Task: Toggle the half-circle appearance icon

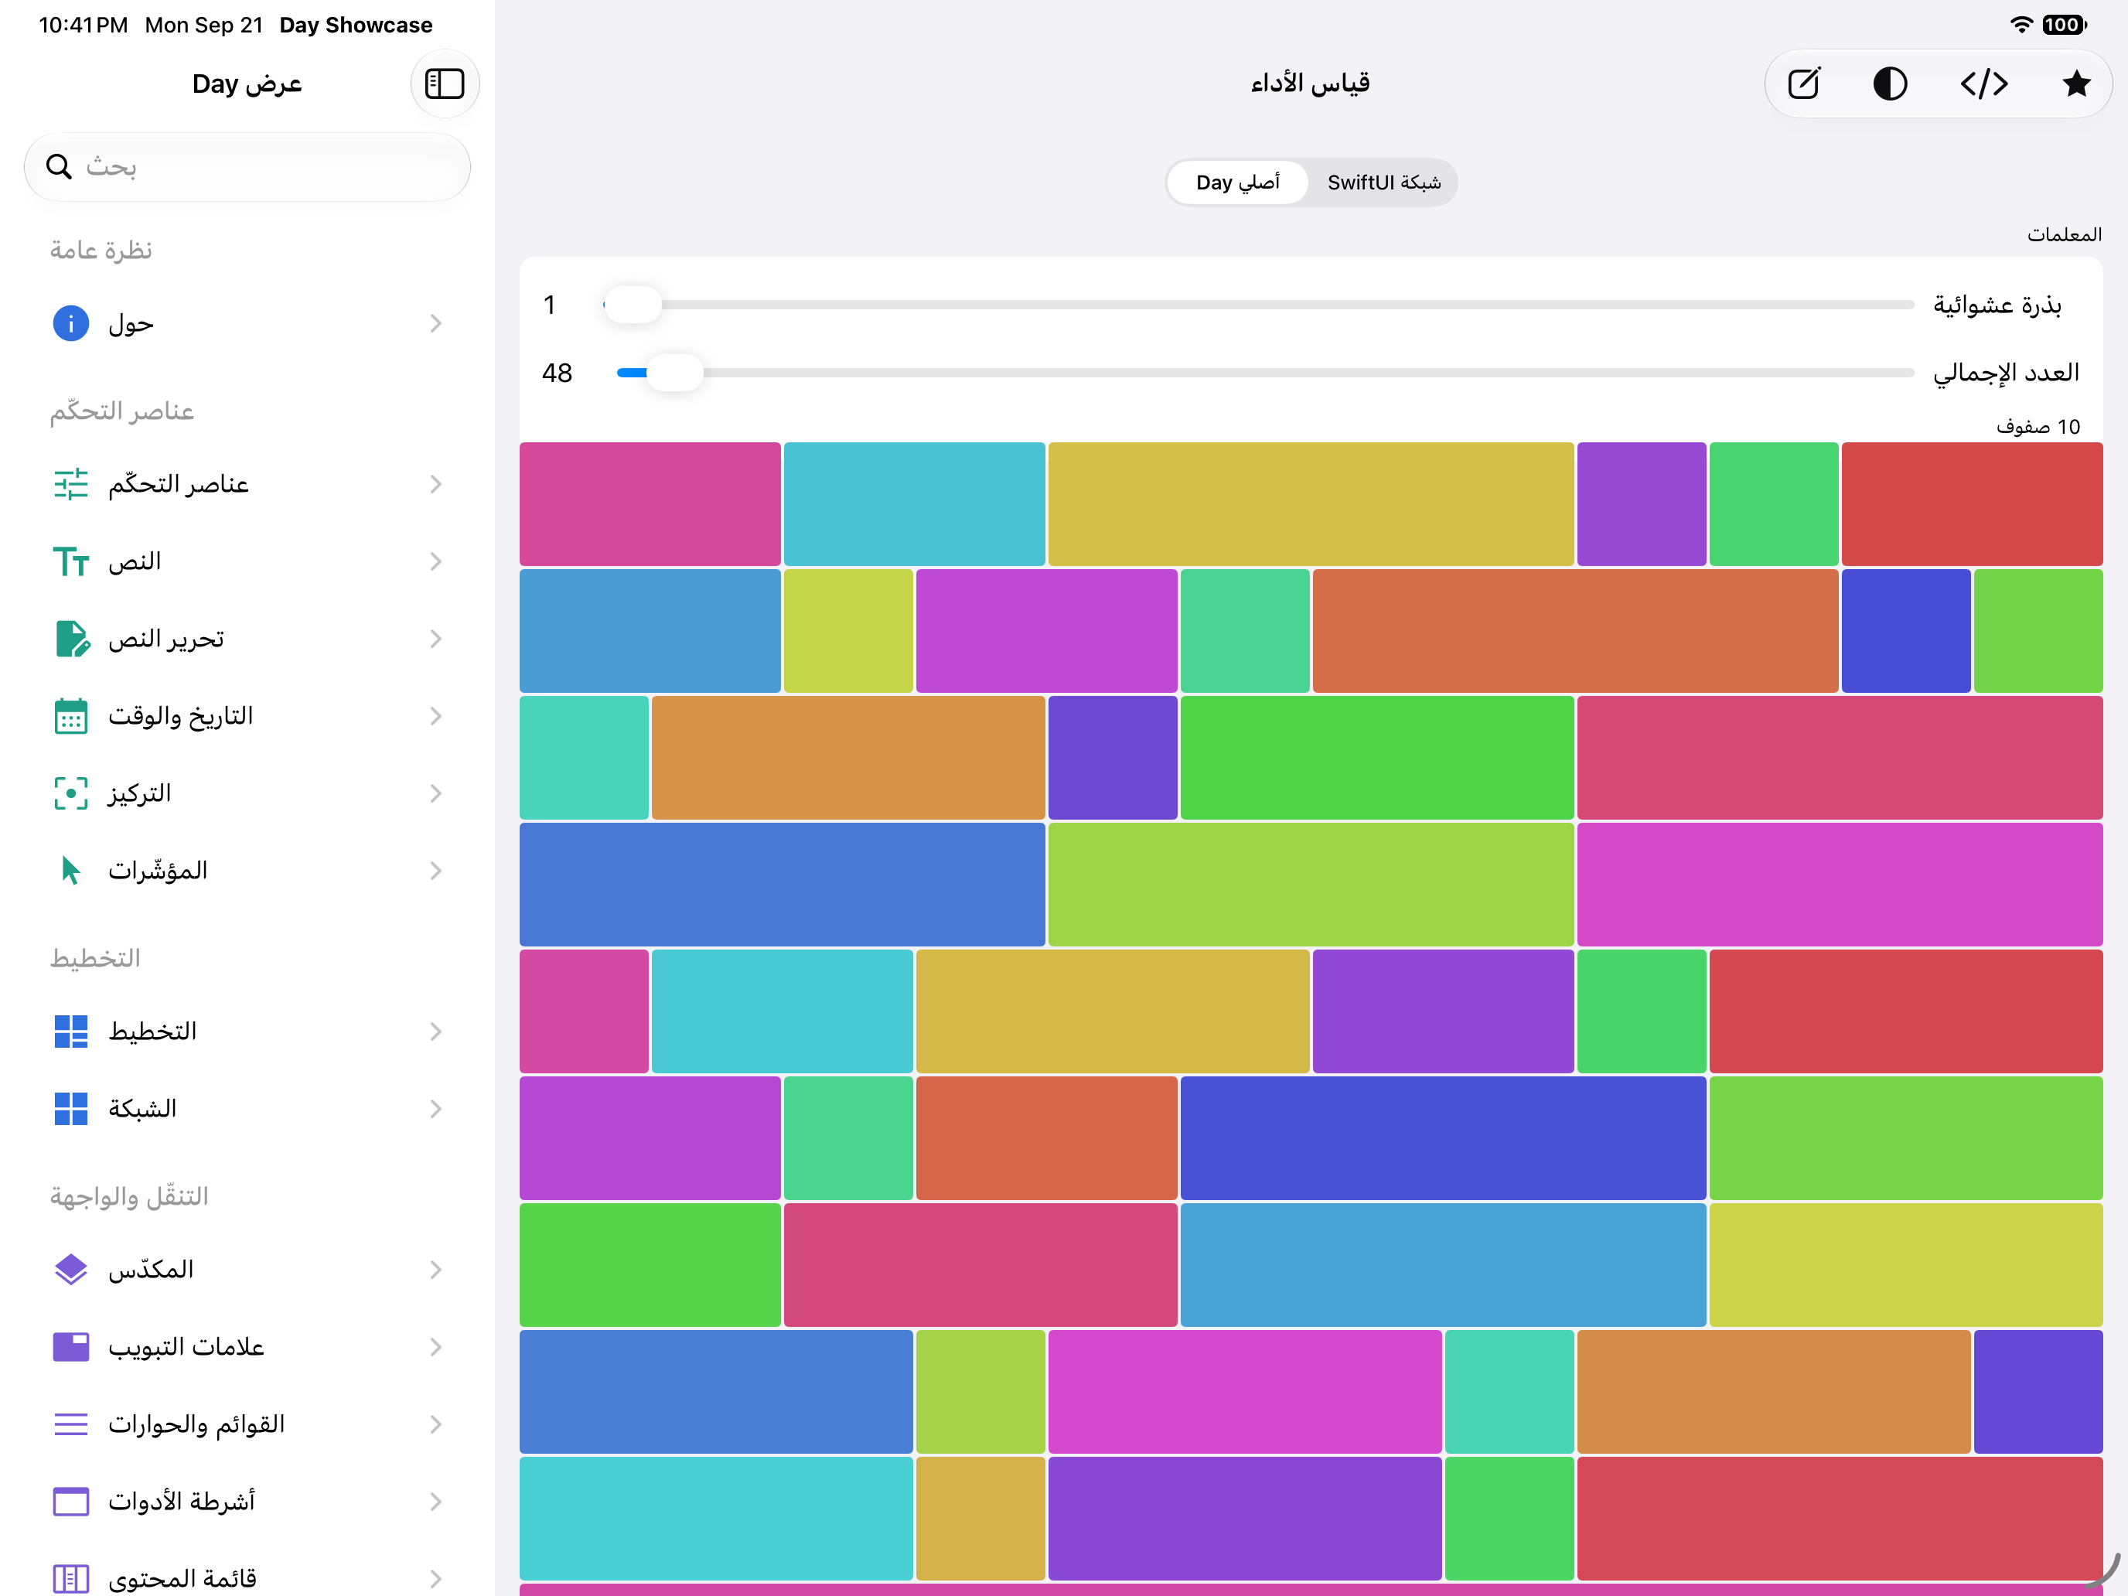Action: point(1889,84)
